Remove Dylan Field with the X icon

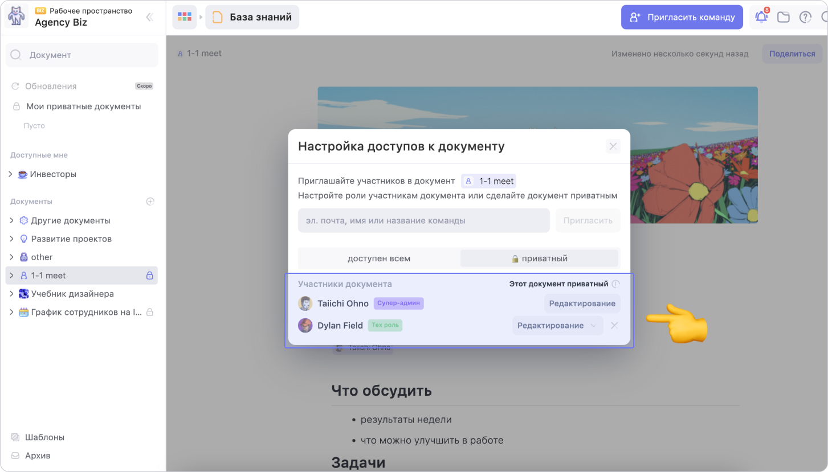pos(614,326)
